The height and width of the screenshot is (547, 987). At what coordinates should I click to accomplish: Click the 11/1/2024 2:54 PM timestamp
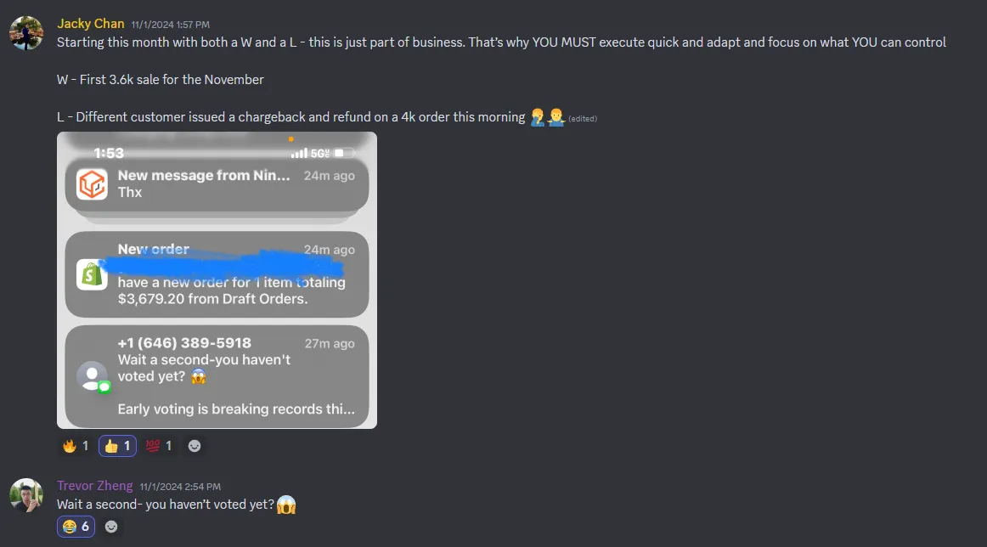(x=180, y=487)
